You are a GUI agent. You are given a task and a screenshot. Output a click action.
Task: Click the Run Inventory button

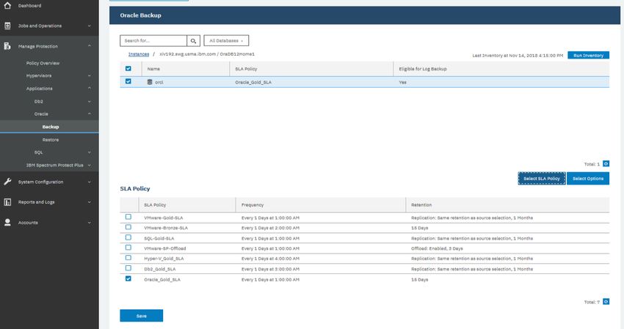588,55
